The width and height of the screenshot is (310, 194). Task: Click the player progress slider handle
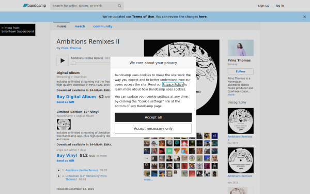pos(73,63)
